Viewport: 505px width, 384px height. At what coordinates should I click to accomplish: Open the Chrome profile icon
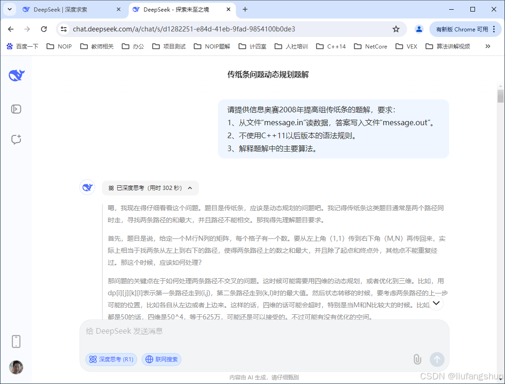(419, 29)
